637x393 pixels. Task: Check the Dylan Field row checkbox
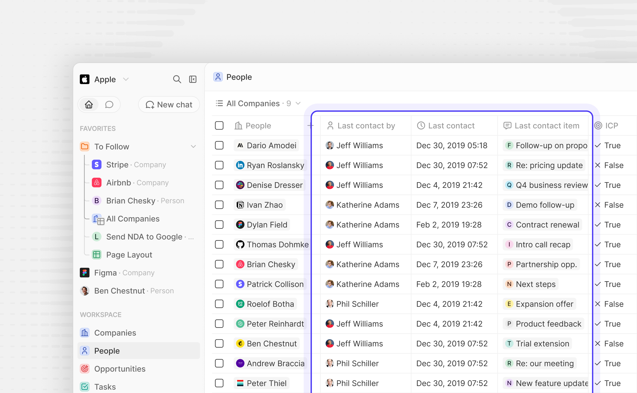[219, 225]
